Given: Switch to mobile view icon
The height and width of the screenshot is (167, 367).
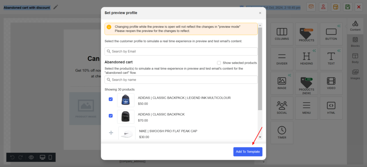Looking at the screenshot, I should pos(50,157).
